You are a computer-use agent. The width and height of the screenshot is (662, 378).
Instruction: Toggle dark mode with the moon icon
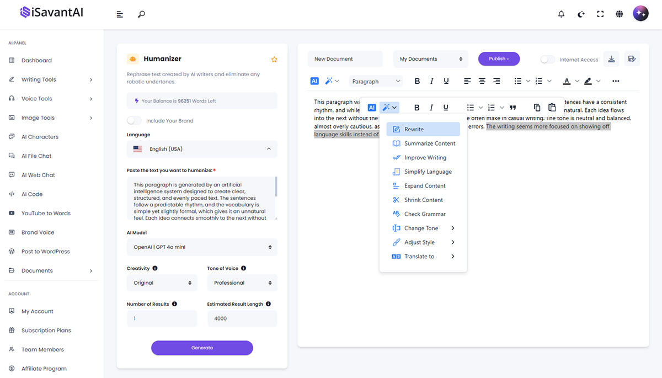click(580, 13)
